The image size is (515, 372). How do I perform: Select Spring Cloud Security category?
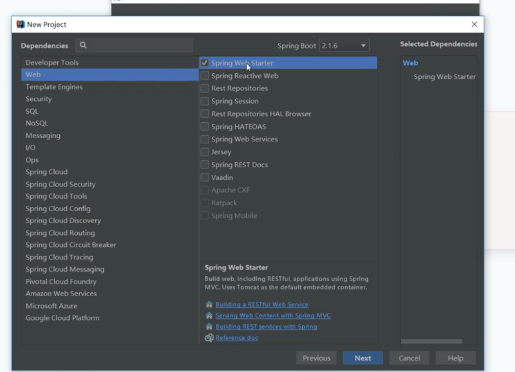pyautogui.click(x=110, y=184)
